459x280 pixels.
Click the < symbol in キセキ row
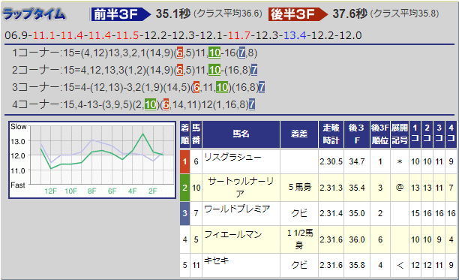400,265
